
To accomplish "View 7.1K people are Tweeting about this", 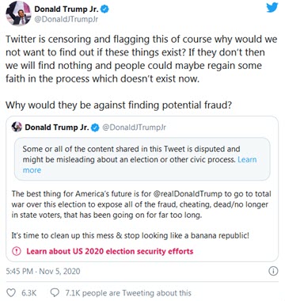I will click(x=128, y=293).
